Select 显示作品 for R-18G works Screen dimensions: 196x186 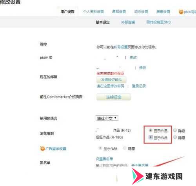click(x=151, y=137)
